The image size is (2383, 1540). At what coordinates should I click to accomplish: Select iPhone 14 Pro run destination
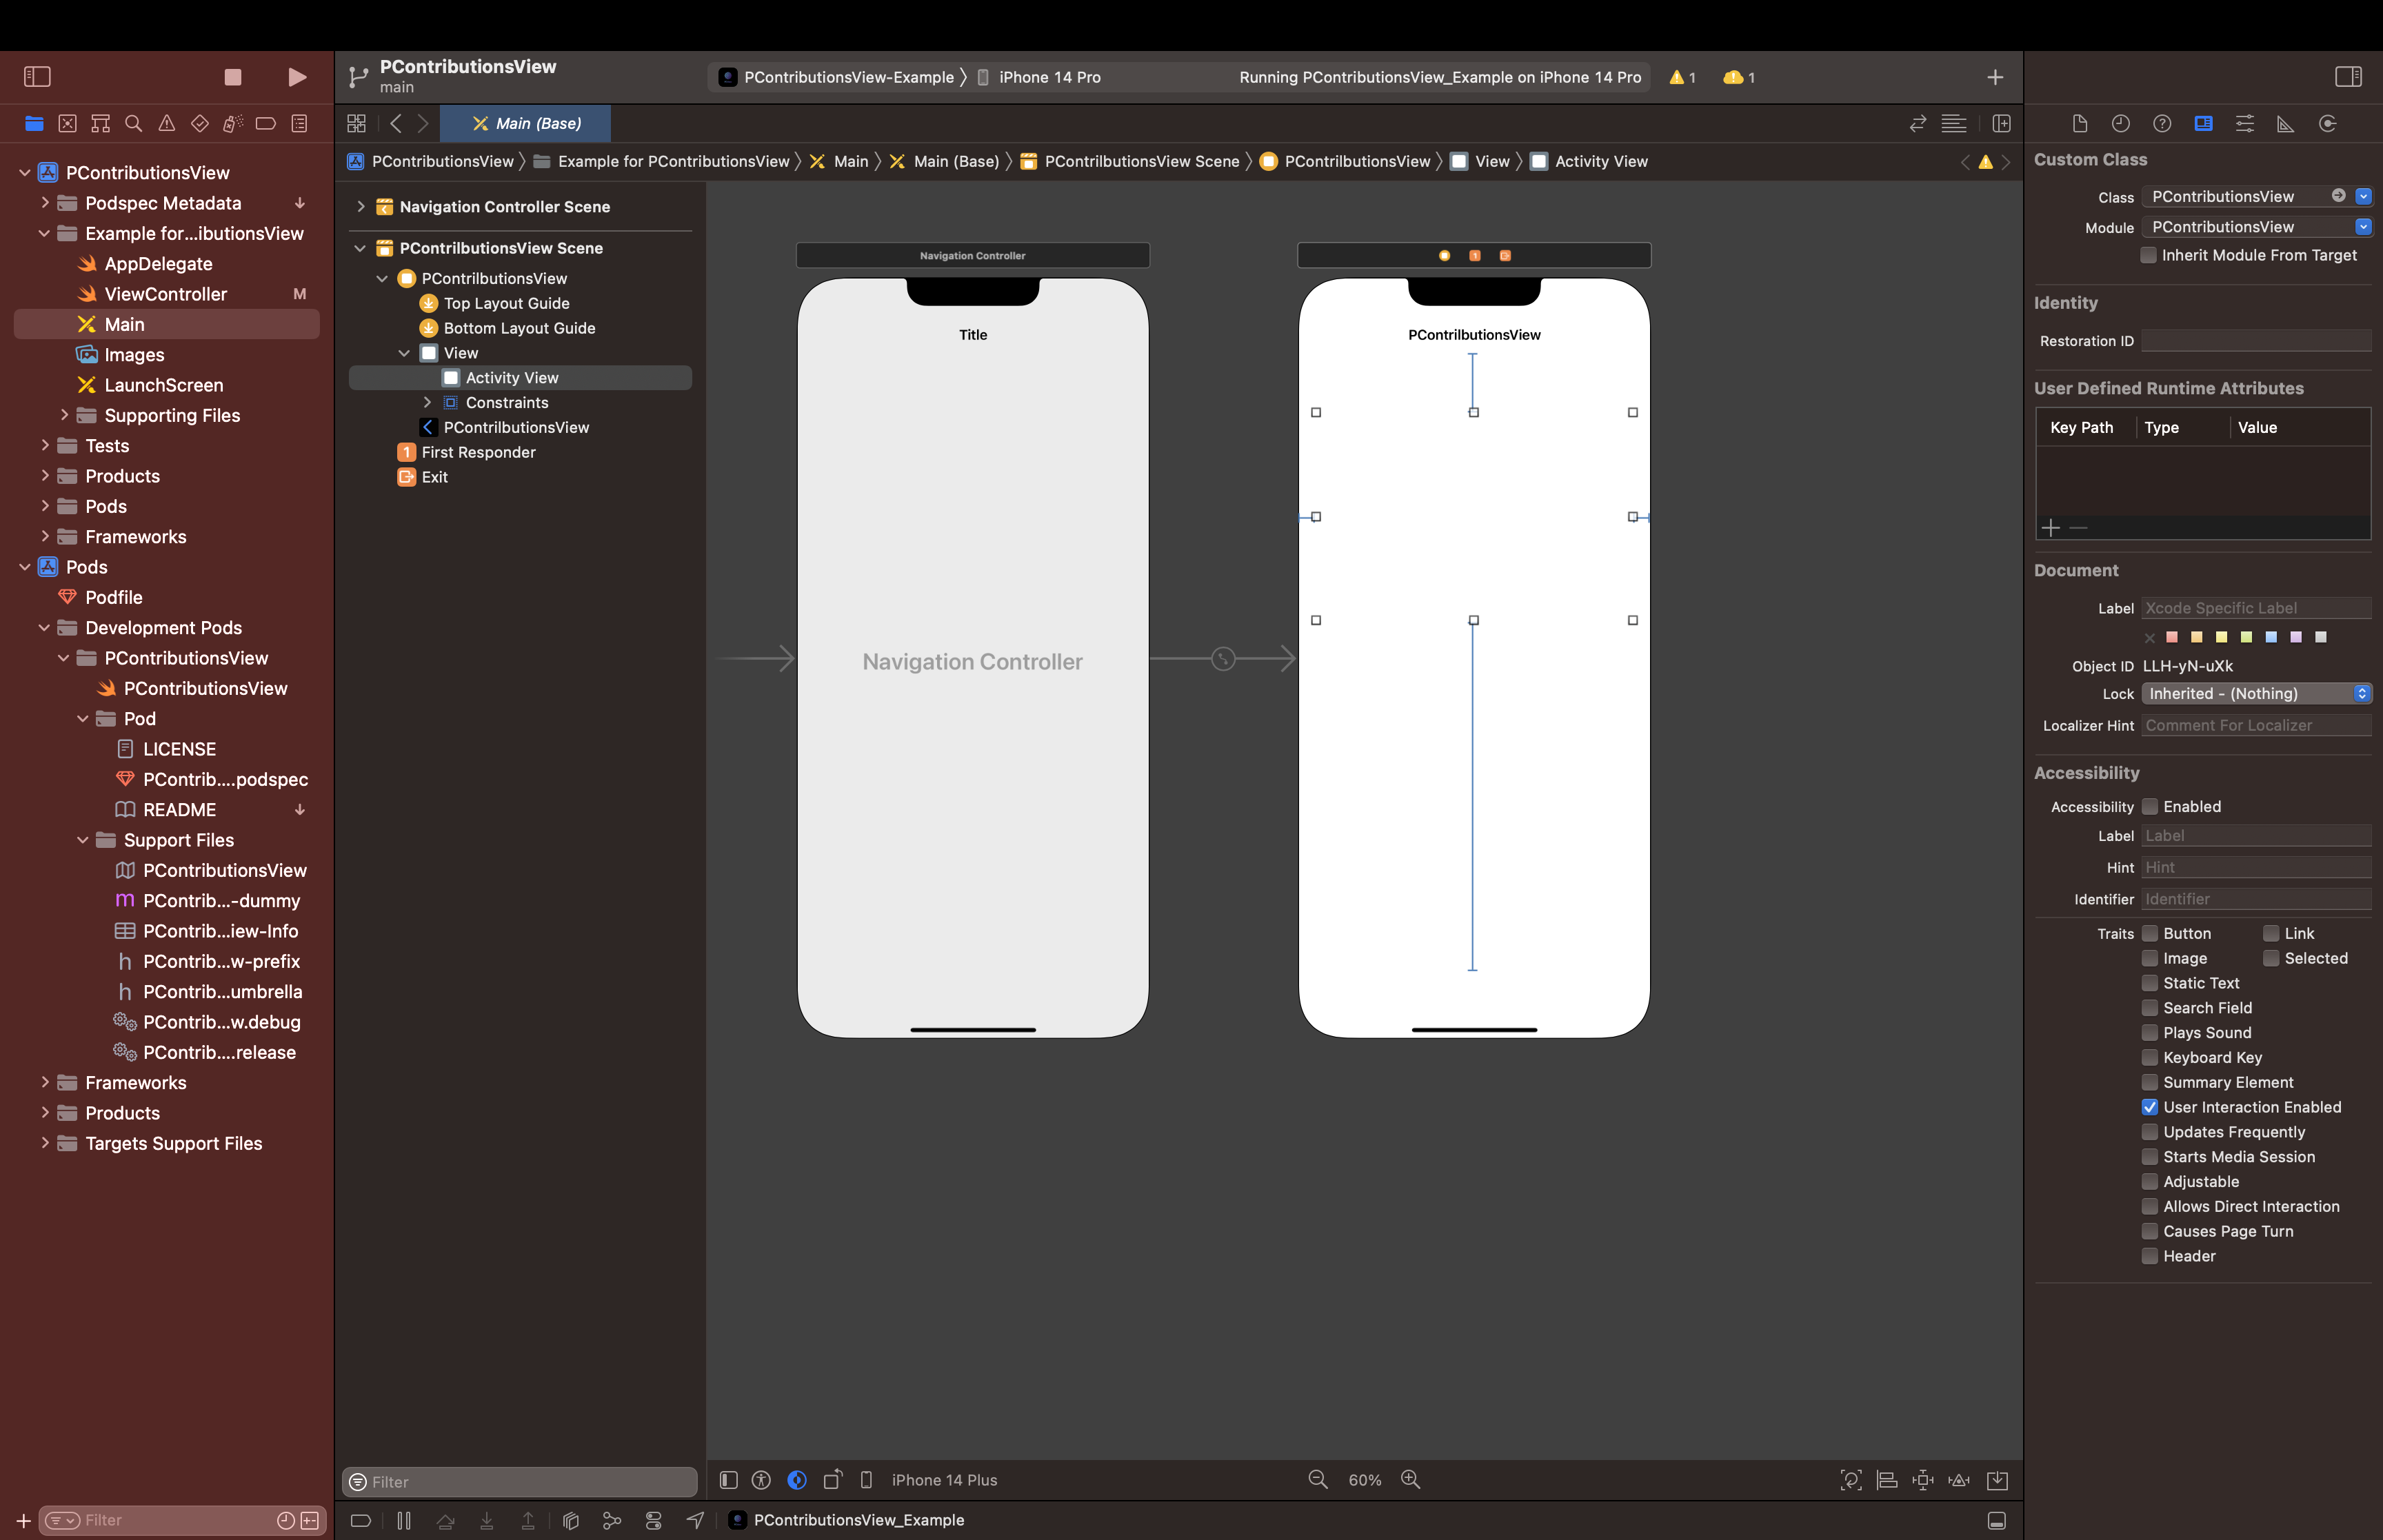pos(1039,77)
